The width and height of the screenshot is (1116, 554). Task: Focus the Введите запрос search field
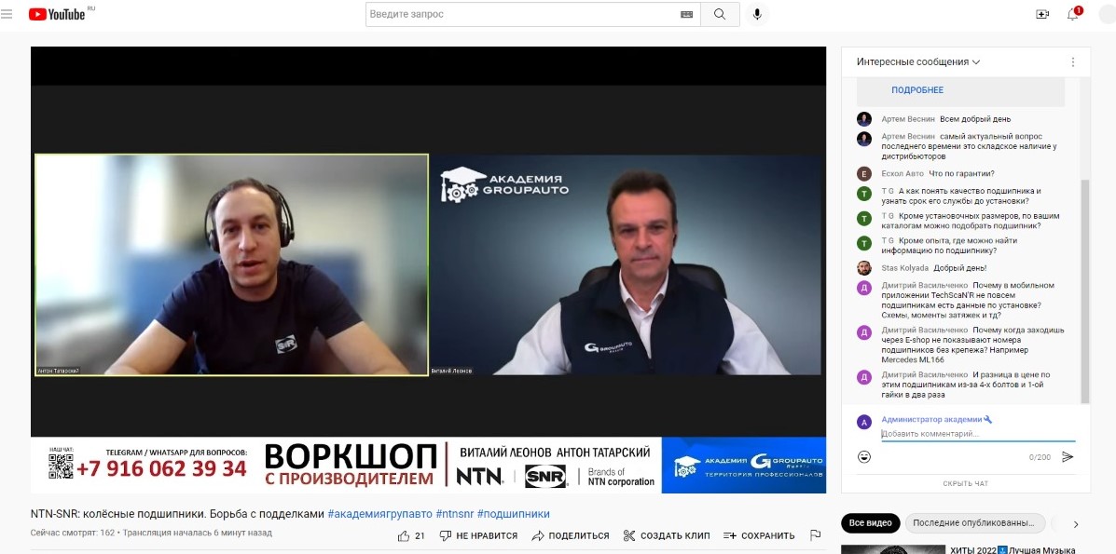[x=522, y=14]
